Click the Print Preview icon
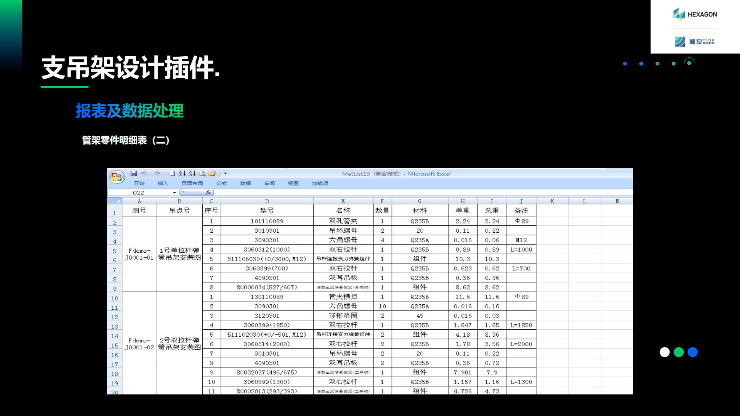Viewport: 740px width, 416px height. 202,173
